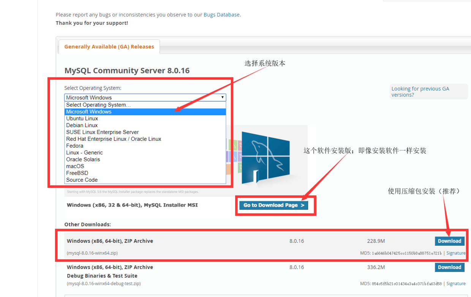This screenshot has width=471, height=297.
Task: Select Red Hat Enterprise Linux / Oracle Linux
Action: coord(145,139)
